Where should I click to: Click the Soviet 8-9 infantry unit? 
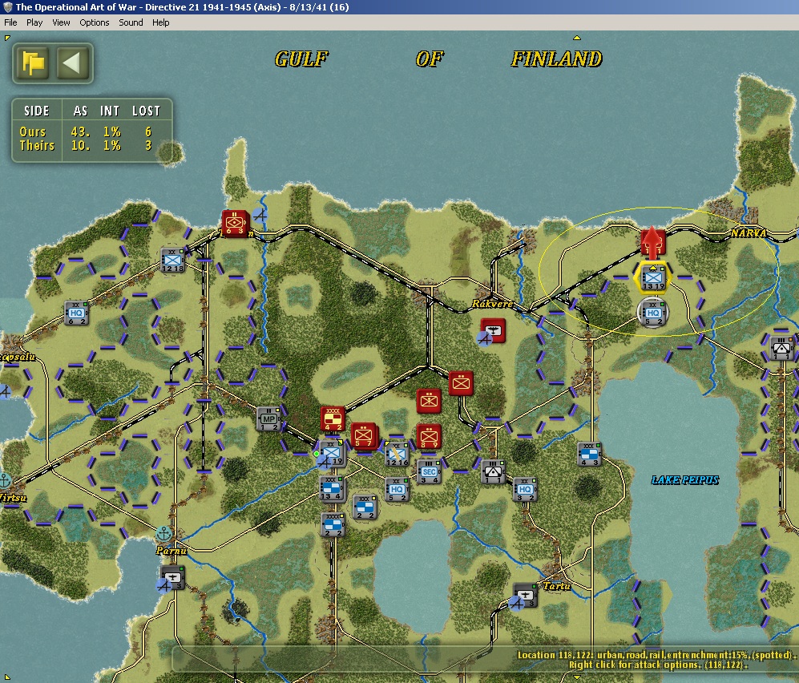pos(429,437)
